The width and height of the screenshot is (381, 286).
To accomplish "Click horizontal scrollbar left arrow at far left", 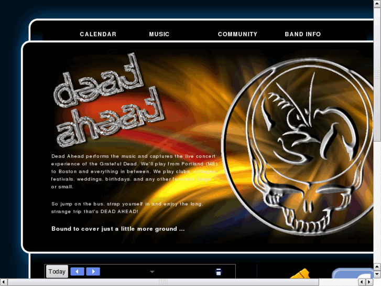I will tap(4, 282).
